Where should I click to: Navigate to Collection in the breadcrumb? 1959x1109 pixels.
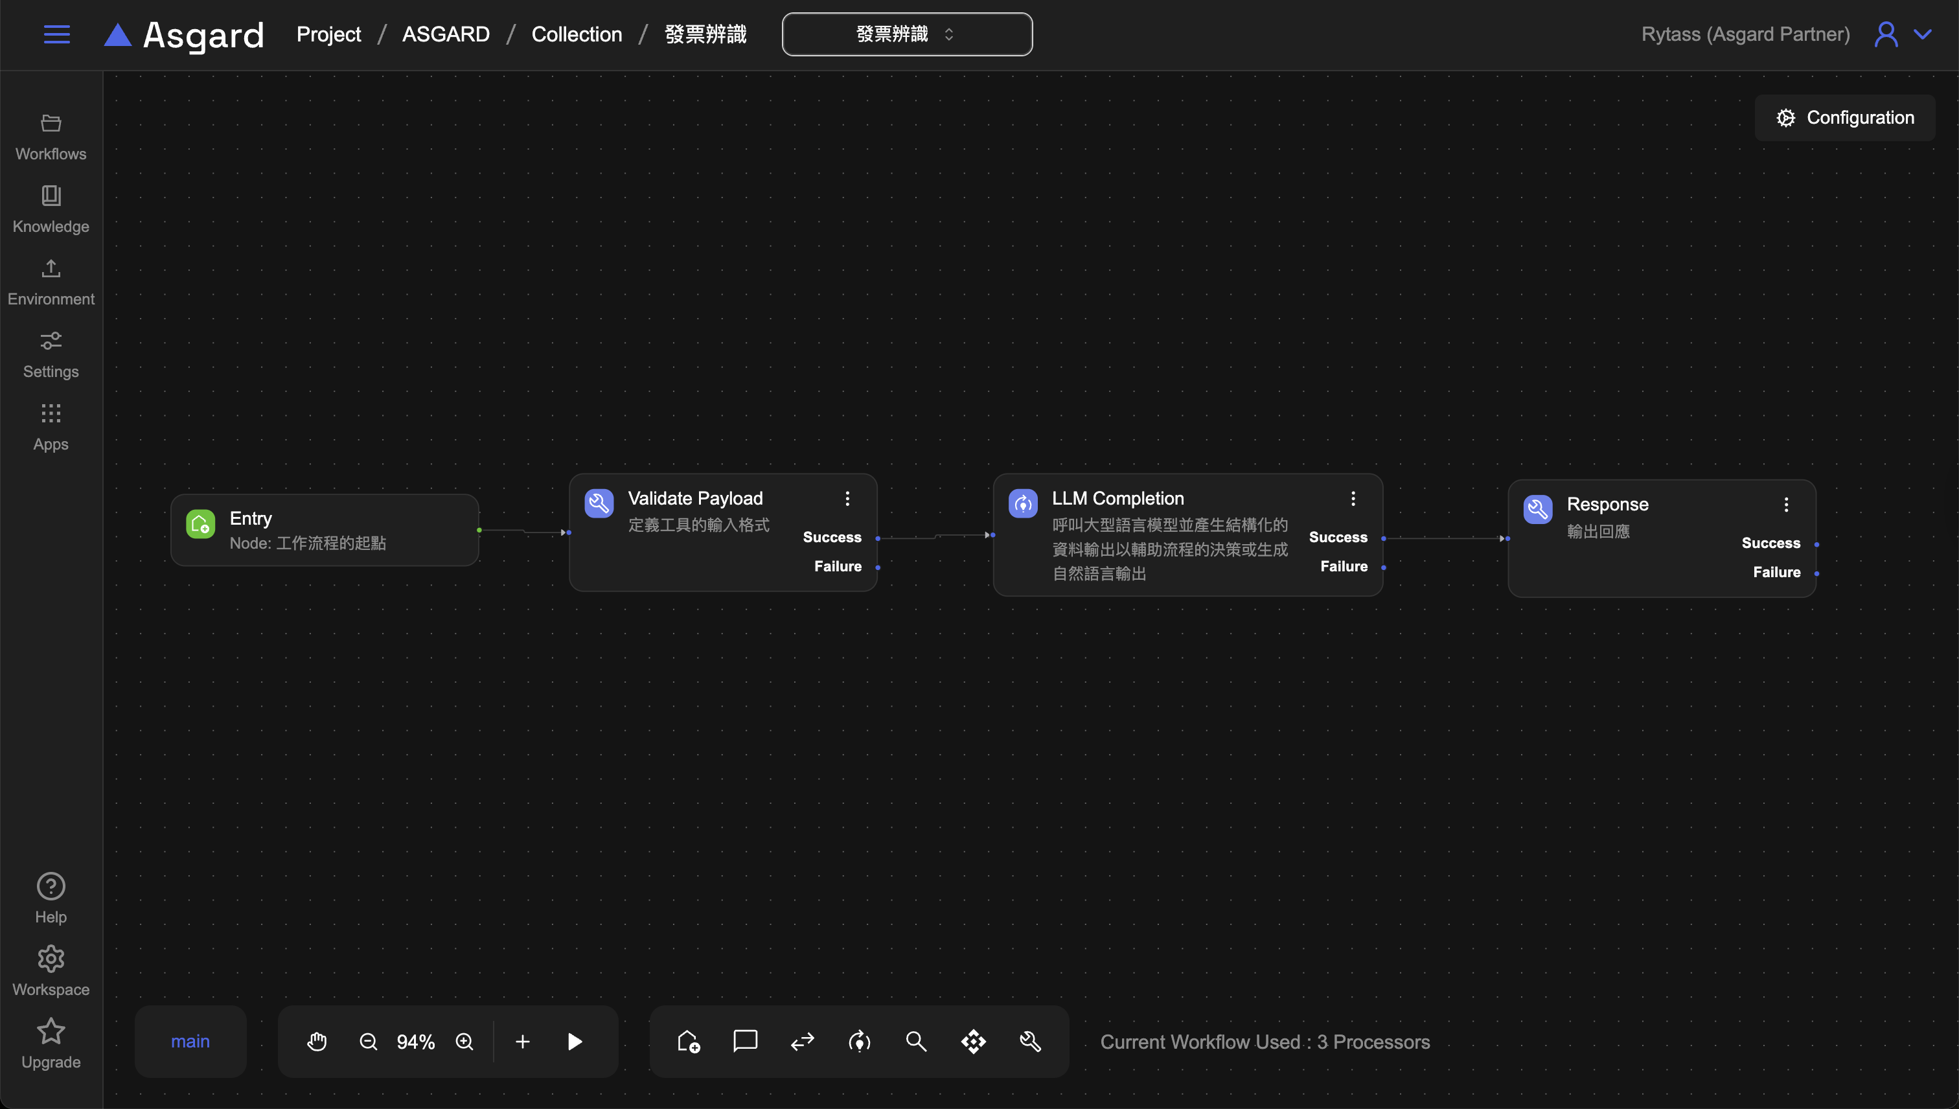(x=577, y=34)
